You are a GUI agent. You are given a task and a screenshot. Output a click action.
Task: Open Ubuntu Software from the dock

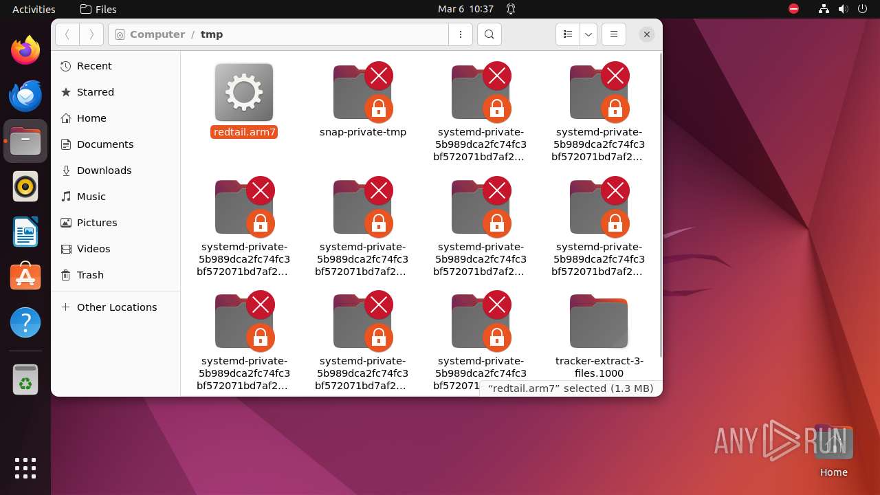tap(25, 277)
